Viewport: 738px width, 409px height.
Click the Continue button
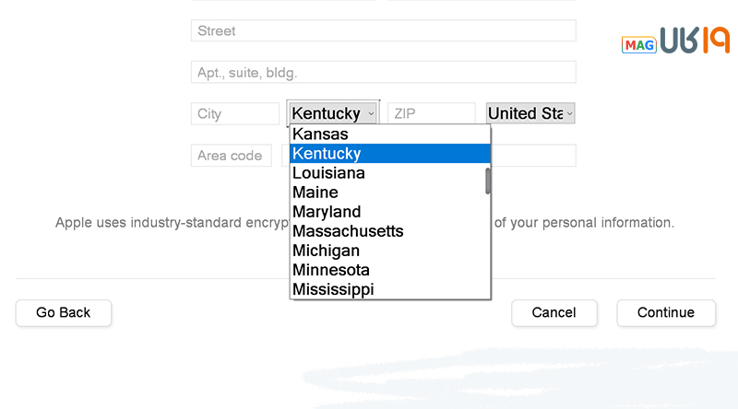click(666, 312)
